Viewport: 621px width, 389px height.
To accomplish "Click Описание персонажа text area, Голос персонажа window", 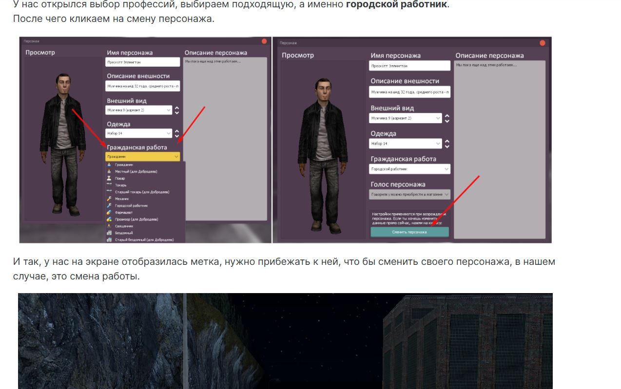I will coord(500,149).
